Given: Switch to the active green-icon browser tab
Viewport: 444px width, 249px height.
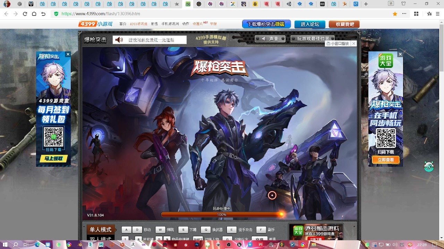Looking at the screenshot, I should 188,4.
